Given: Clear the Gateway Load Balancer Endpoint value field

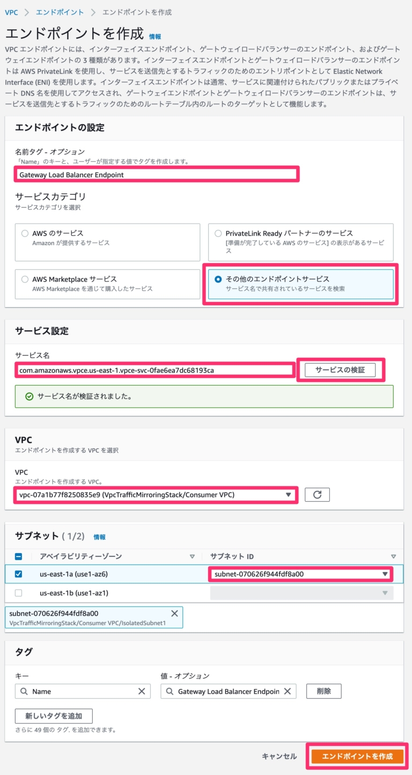Looking at the screenshot, I should 287,691.
